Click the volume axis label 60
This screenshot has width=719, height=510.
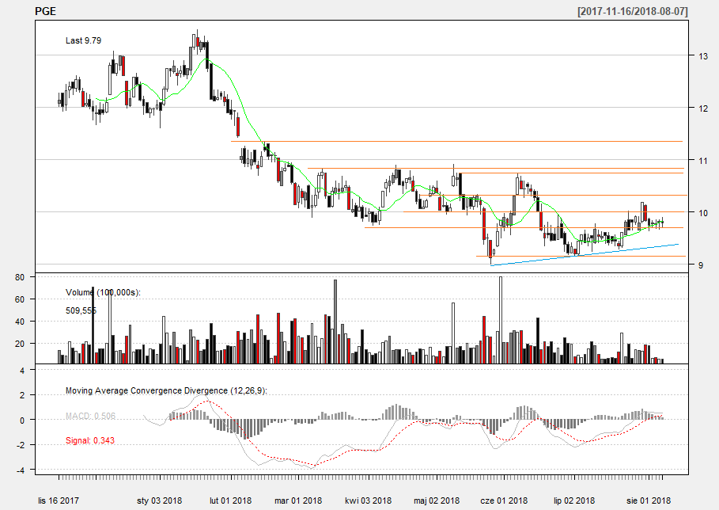click(x=20, y=299)
